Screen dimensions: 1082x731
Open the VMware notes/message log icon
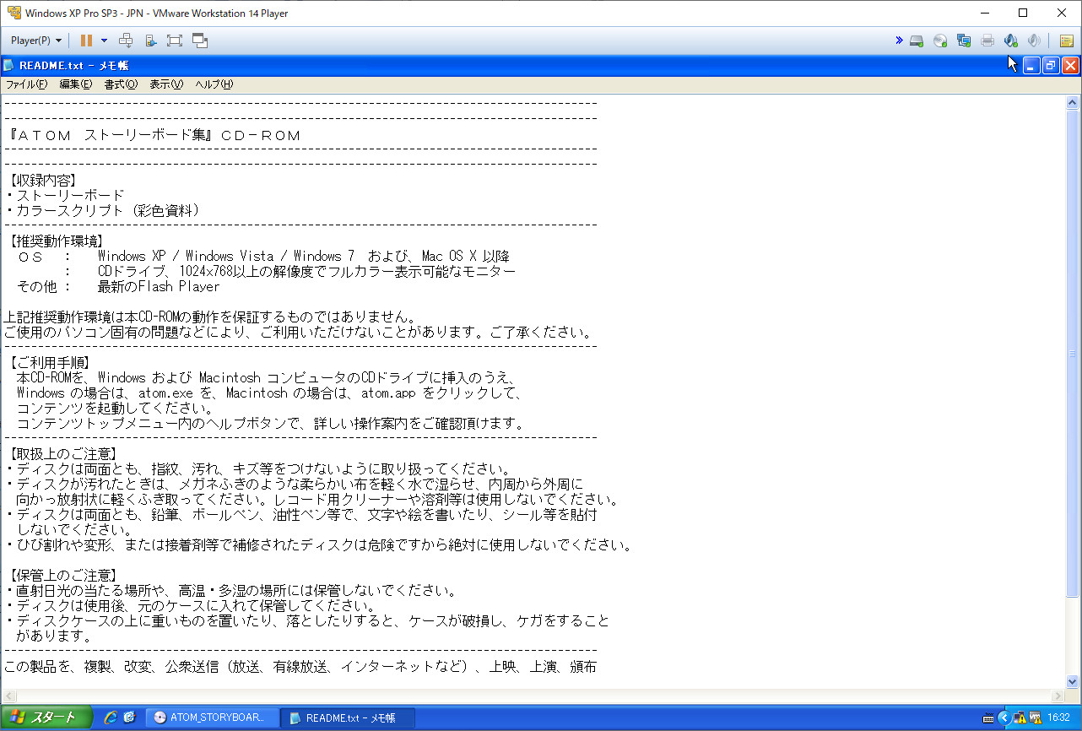[x=1067, y=41]
